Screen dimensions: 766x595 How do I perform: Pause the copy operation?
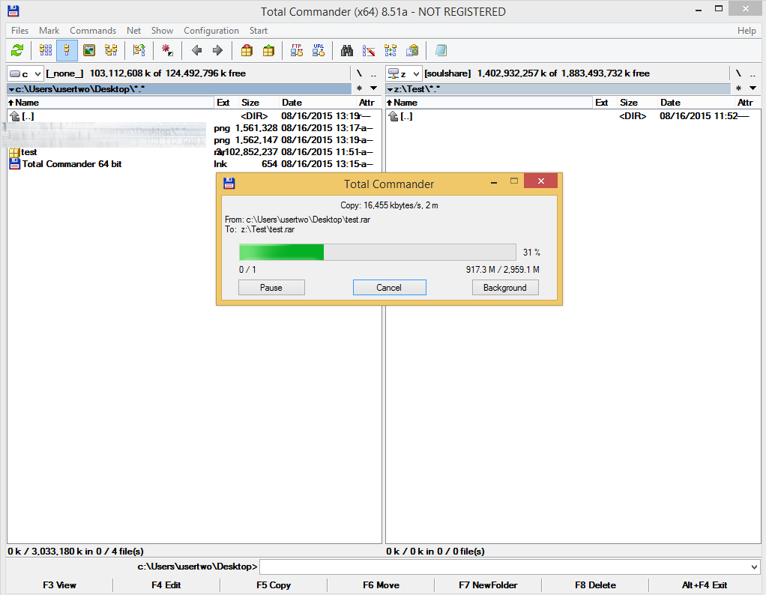tap(271, 288)
